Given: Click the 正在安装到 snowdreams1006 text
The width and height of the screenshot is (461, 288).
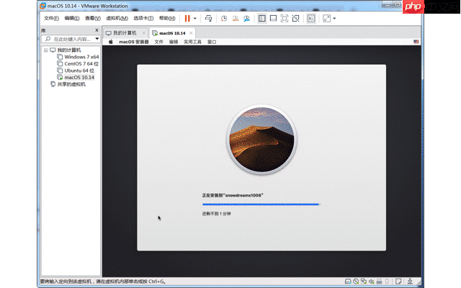Looking at the screenshot, I should click(233, 195).
